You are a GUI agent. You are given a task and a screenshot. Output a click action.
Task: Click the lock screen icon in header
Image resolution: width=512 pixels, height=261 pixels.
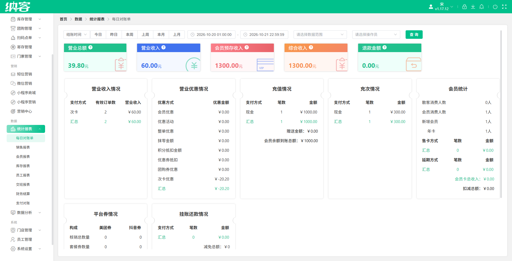[x=465, y=7]
